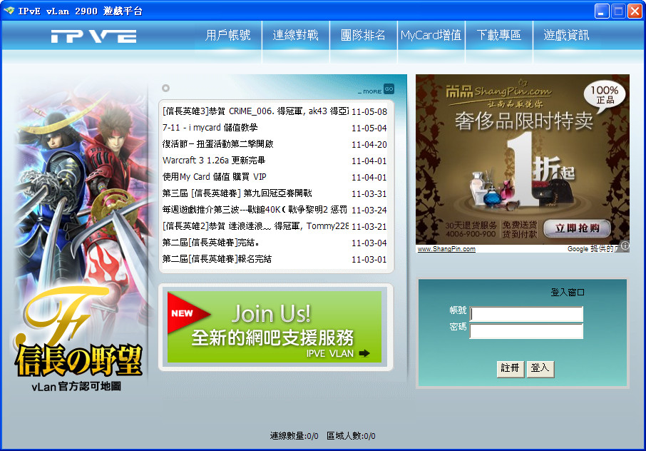Click the 登入 login button
The height and width of the screenshot is (451, 646).
(x=540, y=368)
